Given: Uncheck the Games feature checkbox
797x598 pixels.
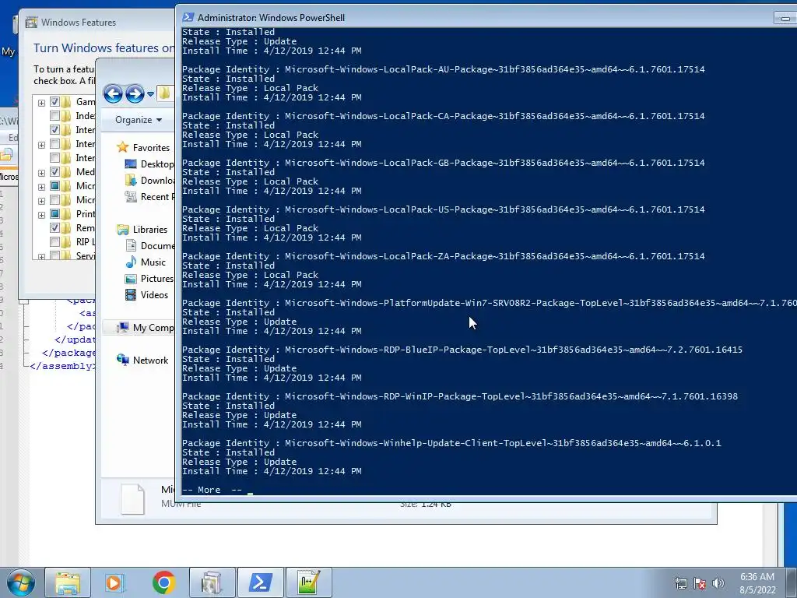Looking at the screenshot, I should click(x=55, y=102).
